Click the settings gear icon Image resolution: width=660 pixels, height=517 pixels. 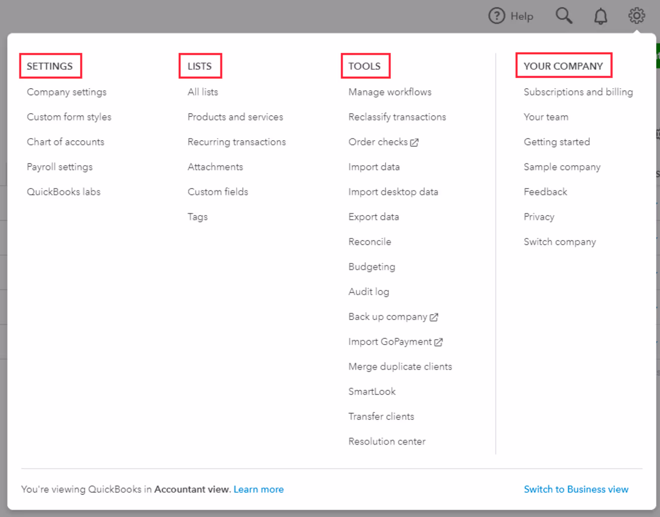[637, 15]
